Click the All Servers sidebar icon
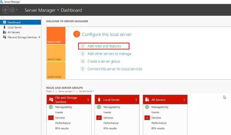The width and height of the screenshot is (231, 135). pos(5,32)
